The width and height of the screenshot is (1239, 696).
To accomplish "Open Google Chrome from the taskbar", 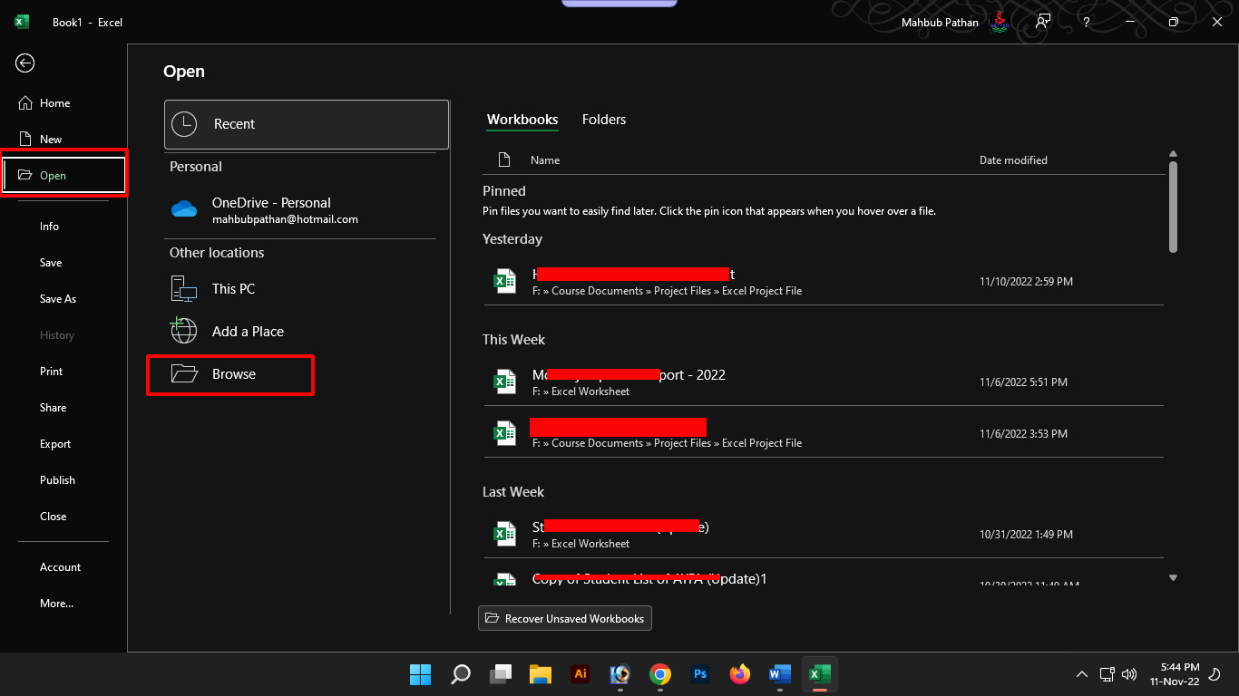I will click(660, 674).
